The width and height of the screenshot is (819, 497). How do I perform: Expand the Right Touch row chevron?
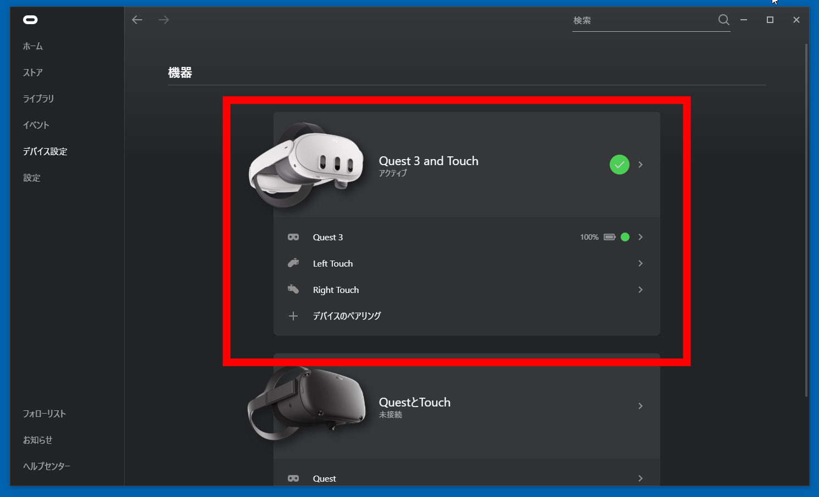640,290
